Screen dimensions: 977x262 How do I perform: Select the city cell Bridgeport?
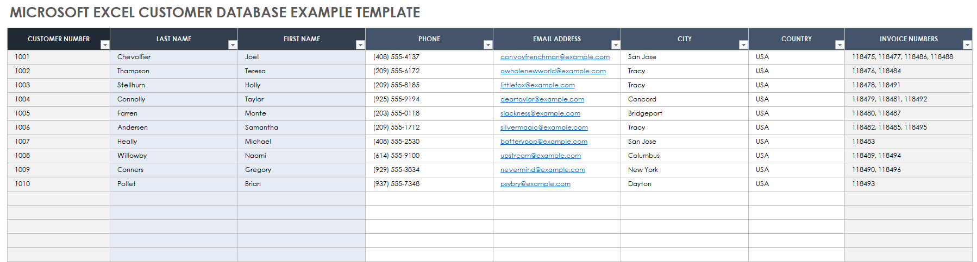tap(685, 113)
